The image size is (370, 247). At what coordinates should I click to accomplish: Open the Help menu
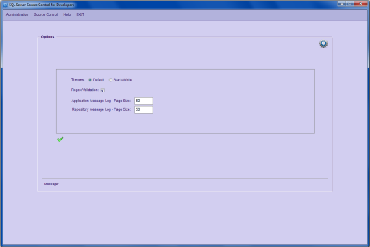[x=66, y=14]
